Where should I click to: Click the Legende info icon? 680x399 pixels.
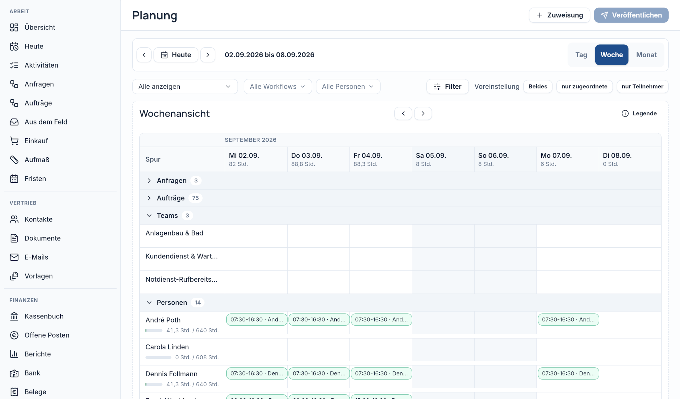[x=625, y=113]
